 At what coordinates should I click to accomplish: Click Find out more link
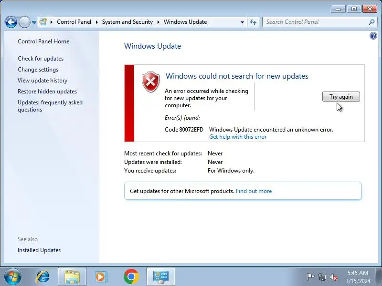click(254, 191)
